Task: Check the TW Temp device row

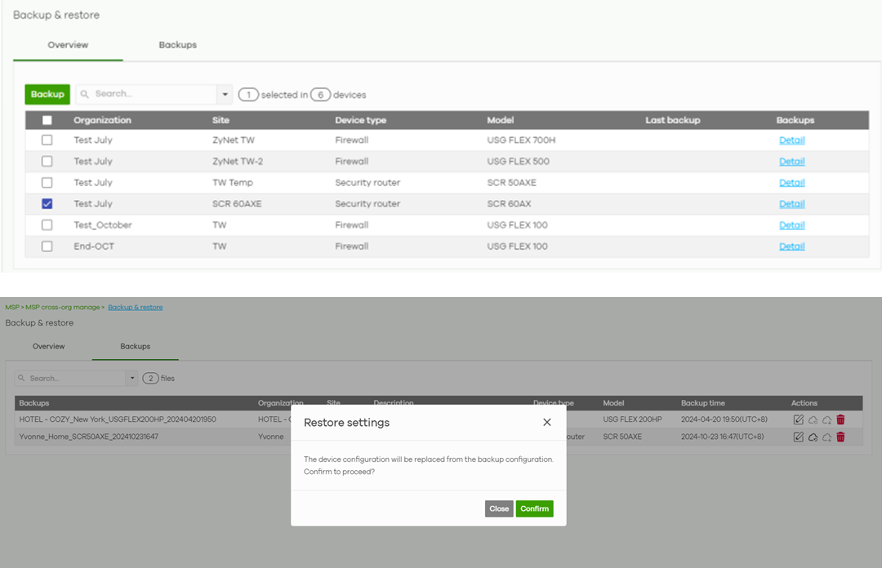Action: point(47,183)
